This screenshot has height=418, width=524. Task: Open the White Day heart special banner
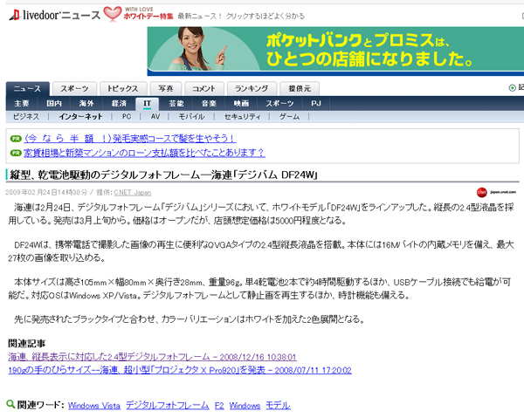click(138, 14)
